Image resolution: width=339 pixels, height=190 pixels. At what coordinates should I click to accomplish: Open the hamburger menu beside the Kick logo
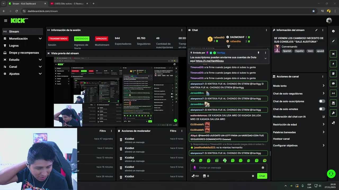[x=6, y=21]
